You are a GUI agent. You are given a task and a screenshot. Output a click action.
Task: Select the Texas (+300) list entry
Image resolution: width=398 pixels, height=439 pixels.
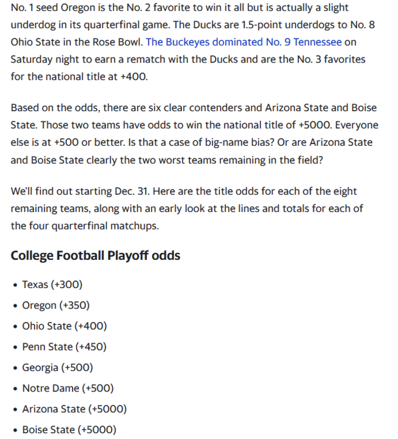[52, 284]
